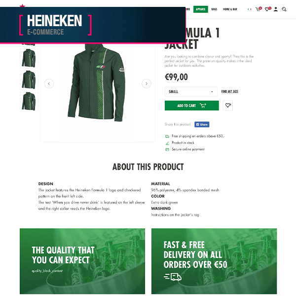296x296 pixels.
Task: Open the user account icon
Action: click(276, 9)
